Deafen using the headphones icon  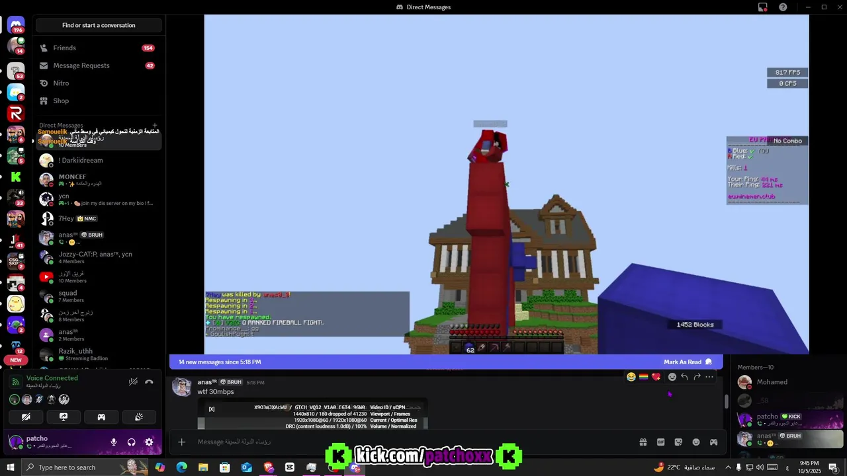pos(131,442)
